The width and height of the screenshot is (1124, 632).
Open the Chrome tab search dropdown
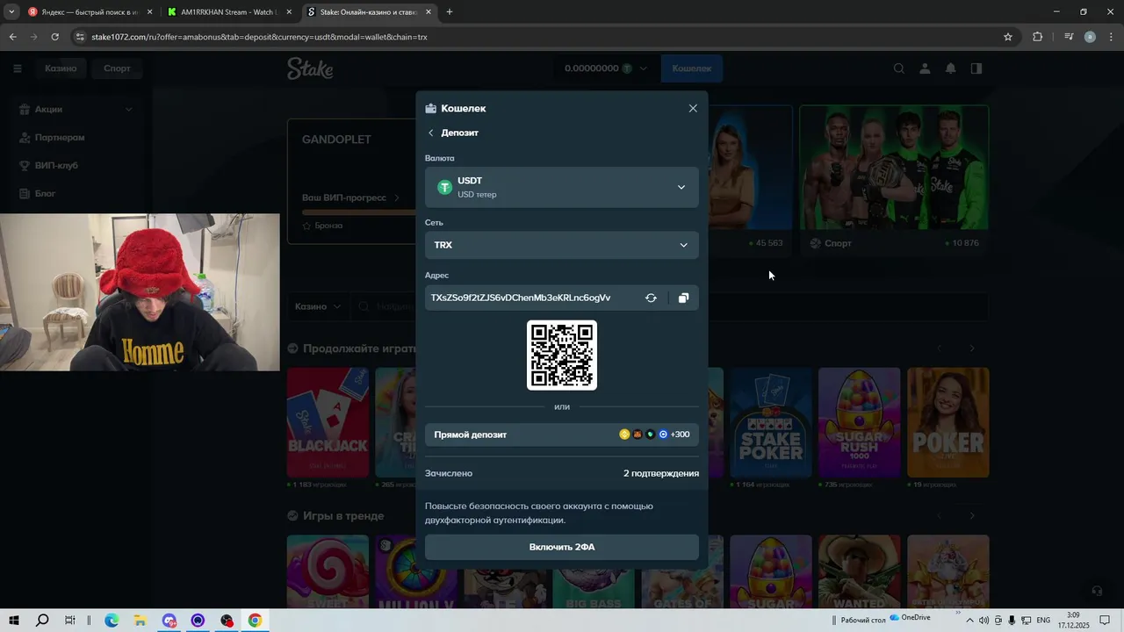click(x=11, y=12)
